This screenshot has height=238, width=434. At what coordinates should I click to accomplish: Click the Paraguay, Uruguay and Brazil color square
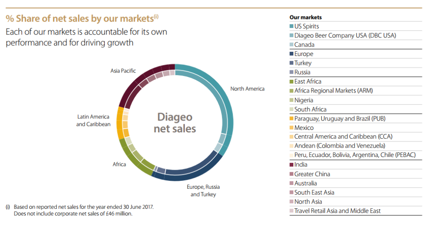pos(292,119)
